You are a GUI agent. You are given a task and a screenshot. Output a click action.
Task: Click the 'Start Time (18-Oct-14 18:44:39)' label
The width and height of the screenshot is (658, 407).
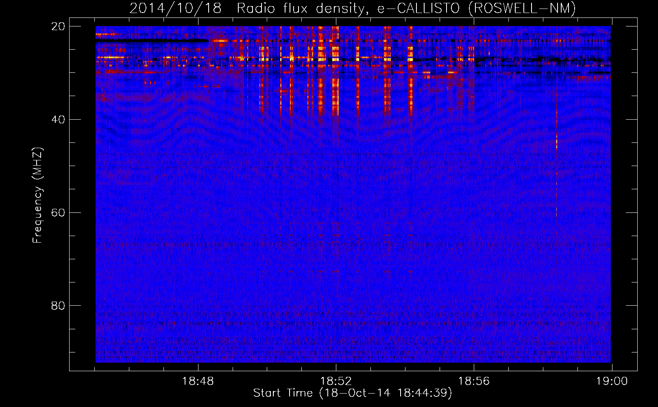coord(353,393)
